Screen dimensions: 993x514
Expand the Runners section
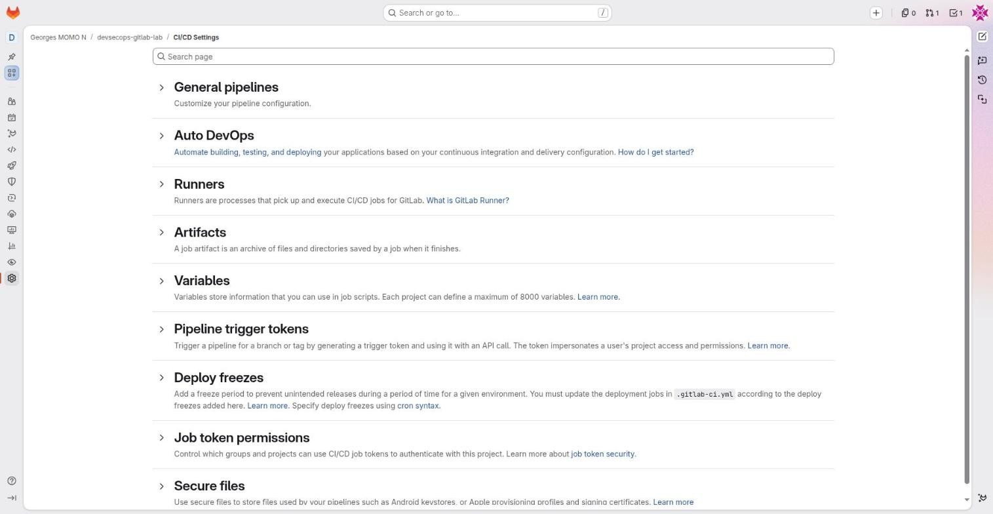pyautogui.click(x=161, y=184)
